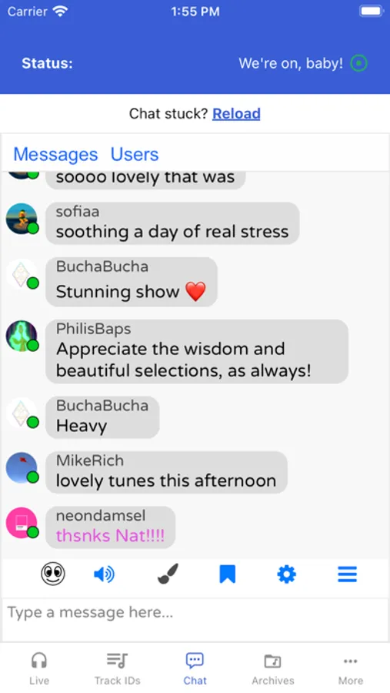The width and height of the screenshot is (390, 693).
Task: Tap the green live status indicator
Action: pyautogui.click(x=358, y=63)
